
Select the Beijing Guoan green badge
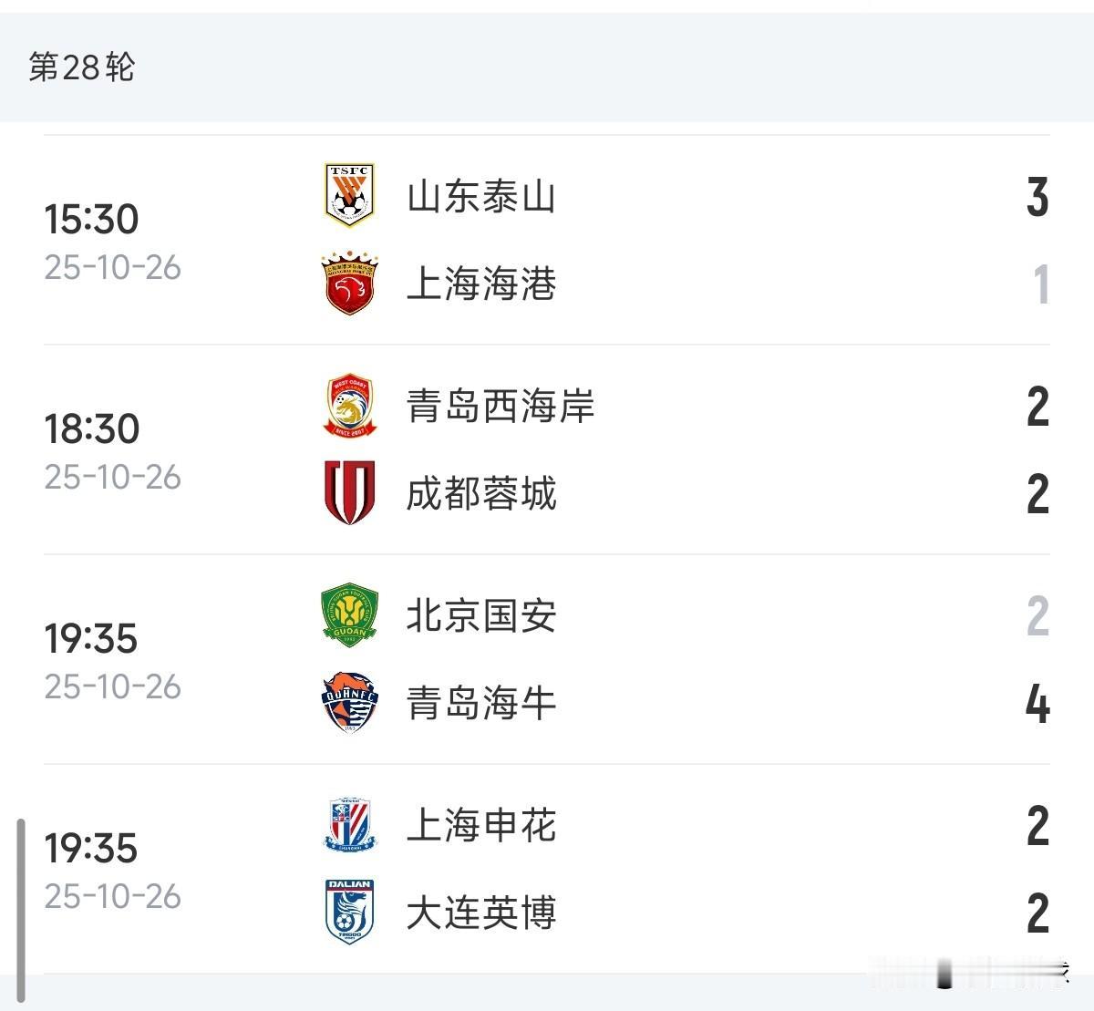350,615
